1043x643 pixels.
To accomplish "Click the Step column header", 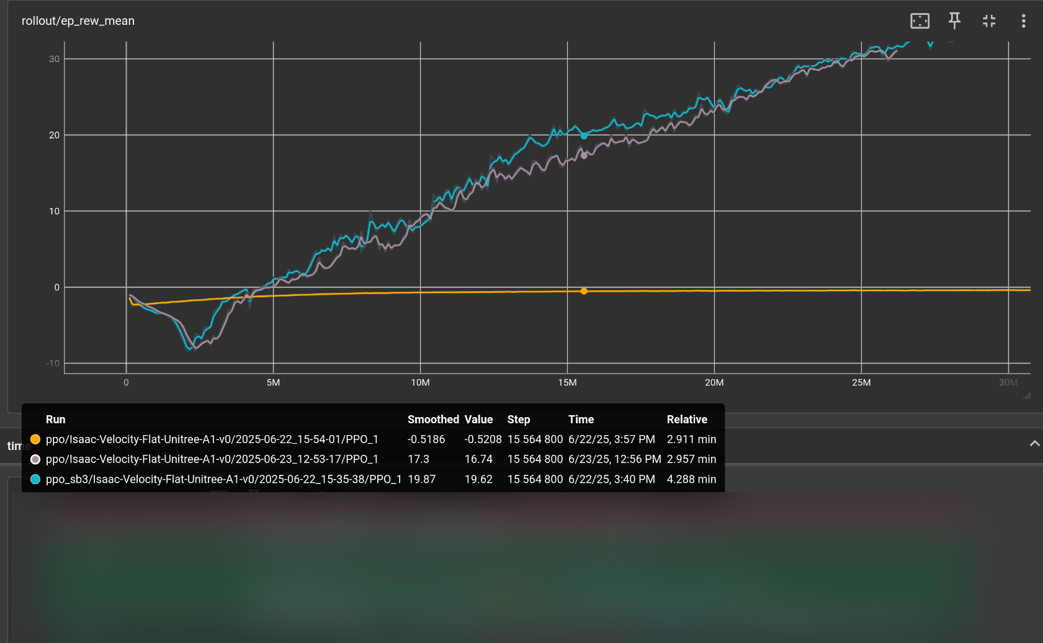I will point(519,420).
